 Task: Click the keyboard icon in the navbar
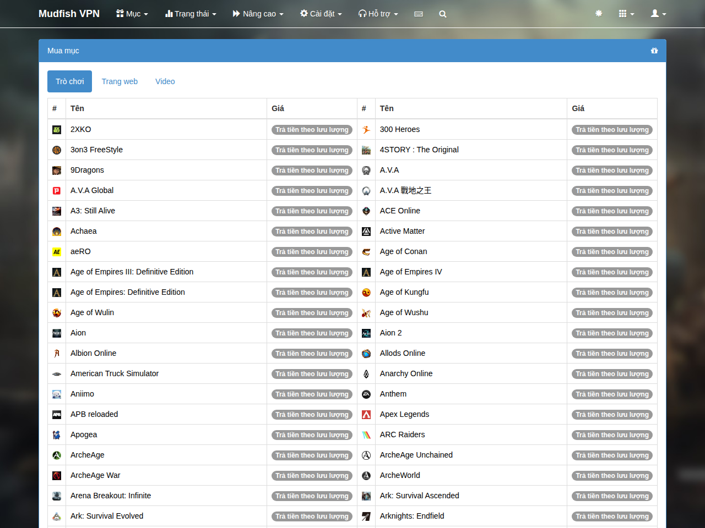[x=419, y=14]
